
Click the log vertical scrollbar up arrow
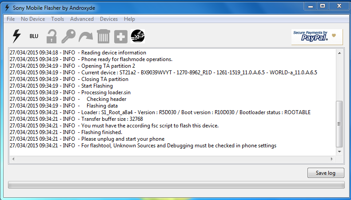339,53
